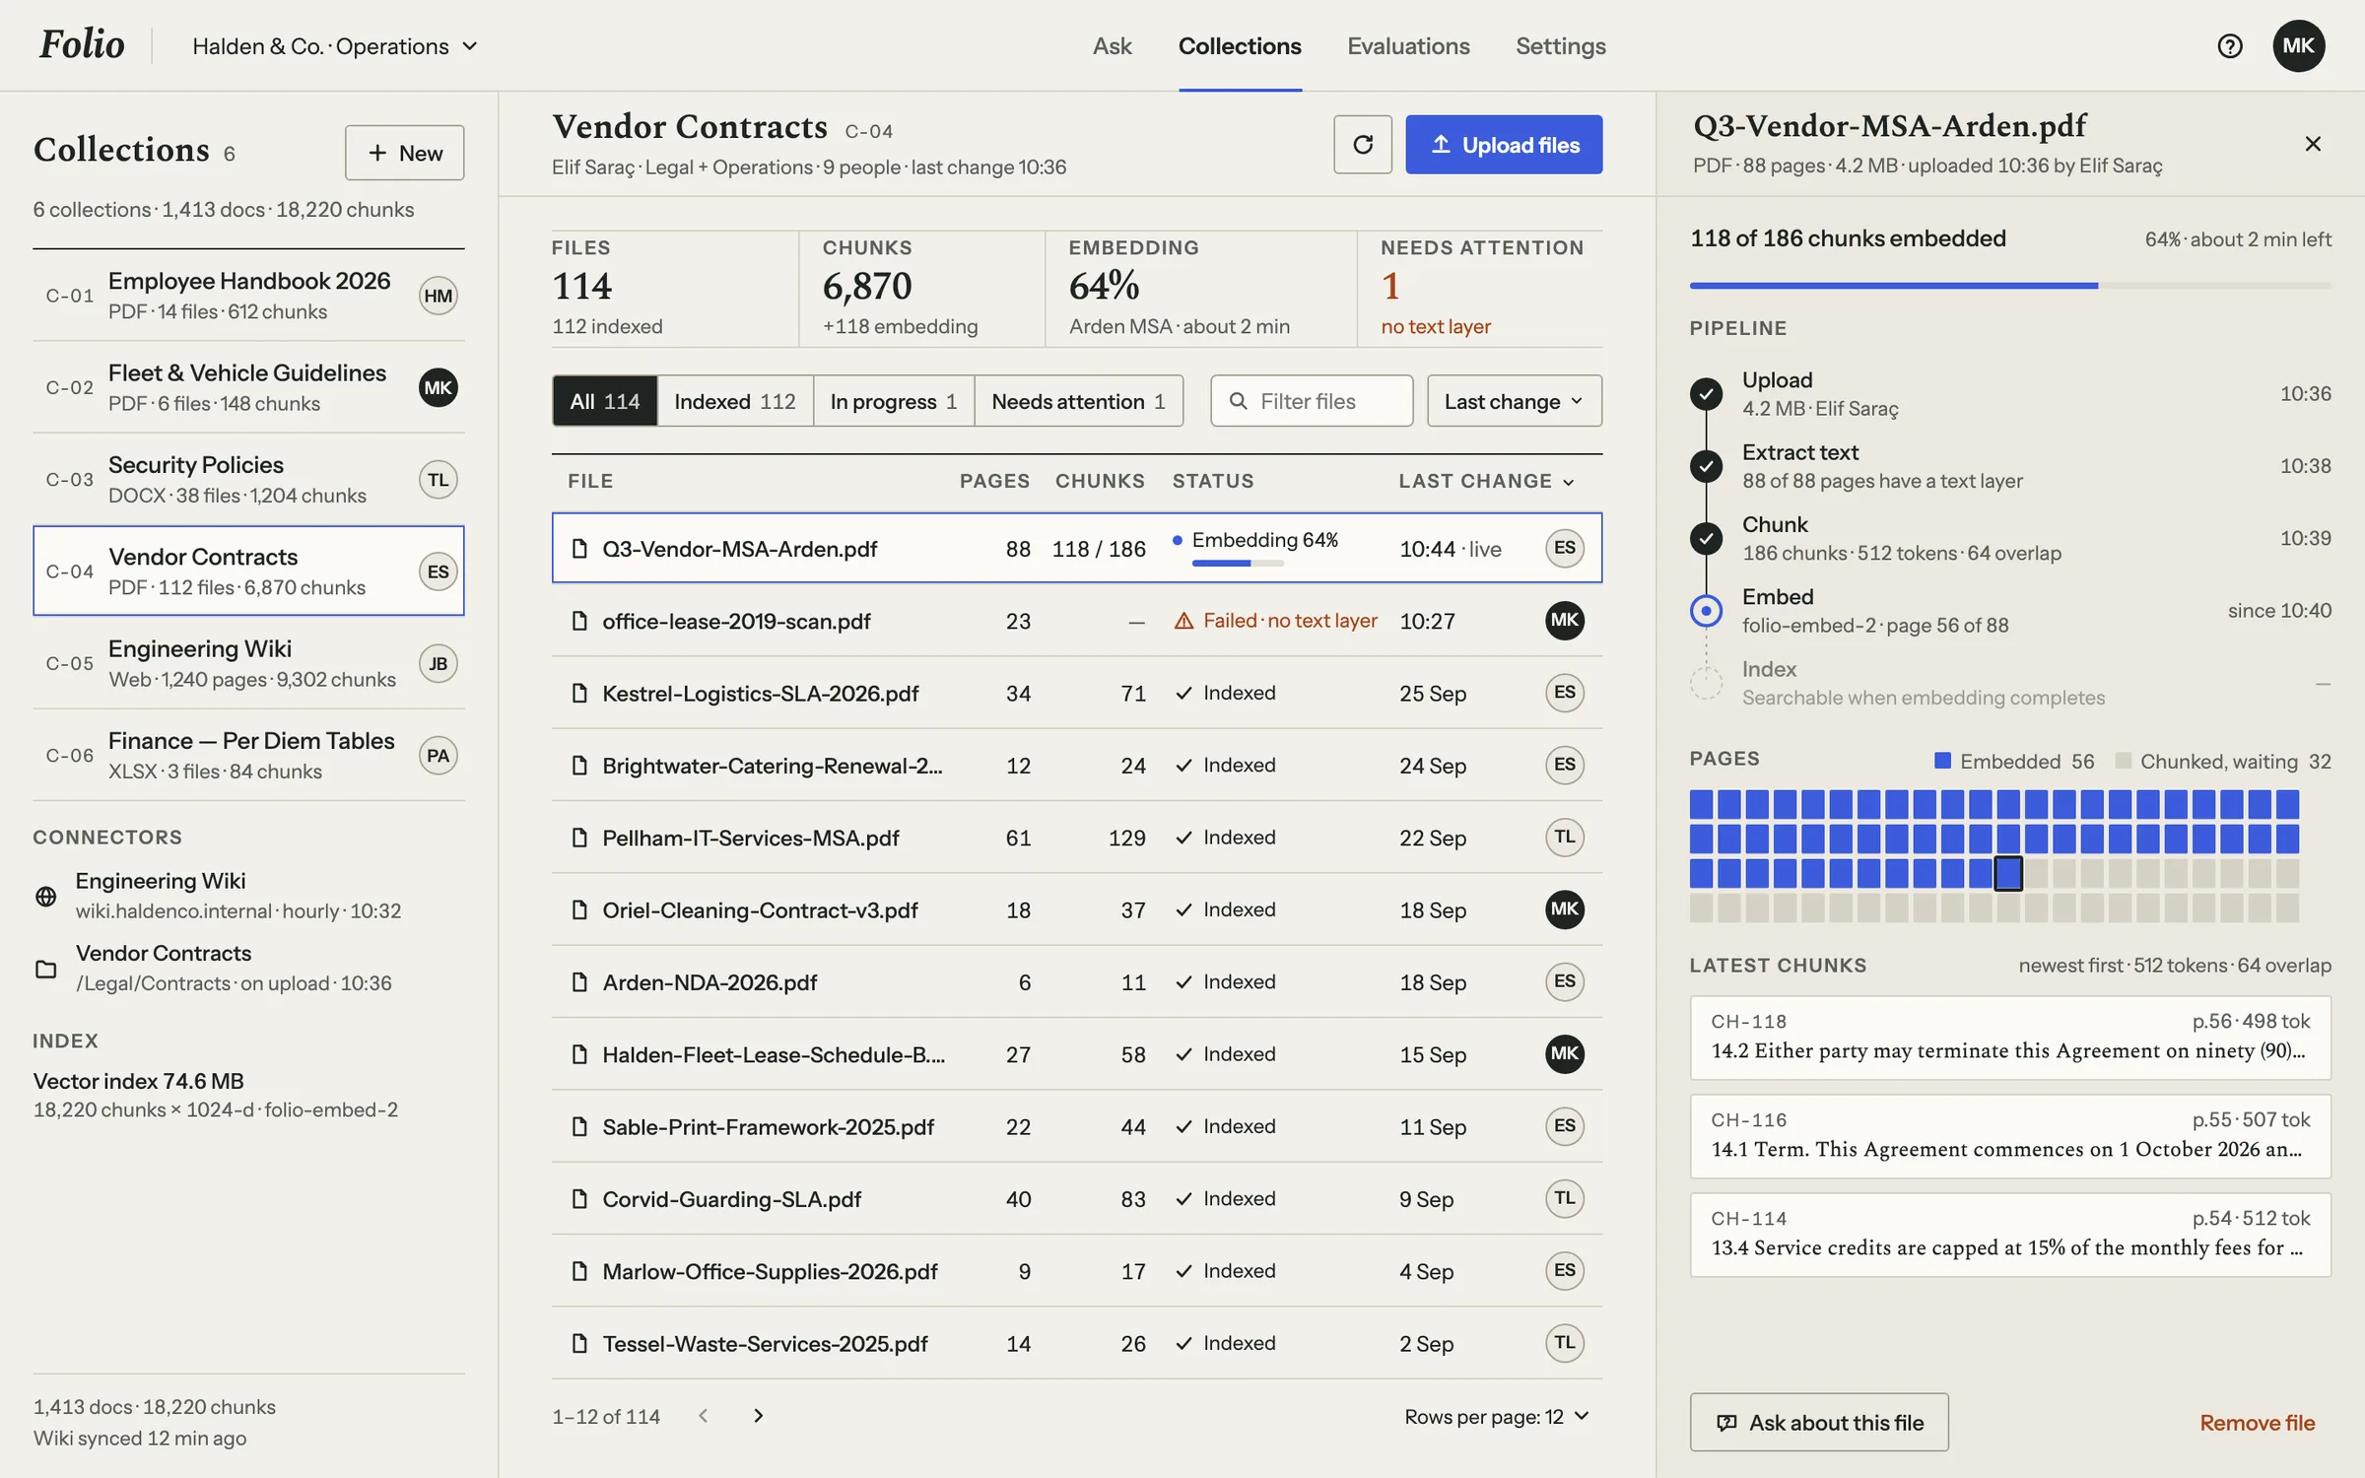The height and width of the screenshot is (1478, 2365).
Task: Select the In progress 1 filter tab
Action: 893,401
